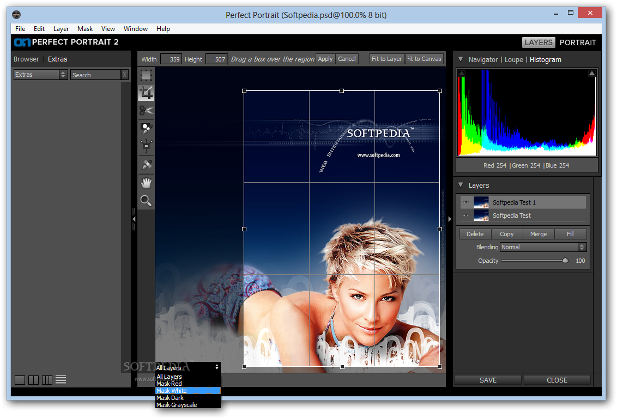Select the Transform tool in toolbar

146,75
